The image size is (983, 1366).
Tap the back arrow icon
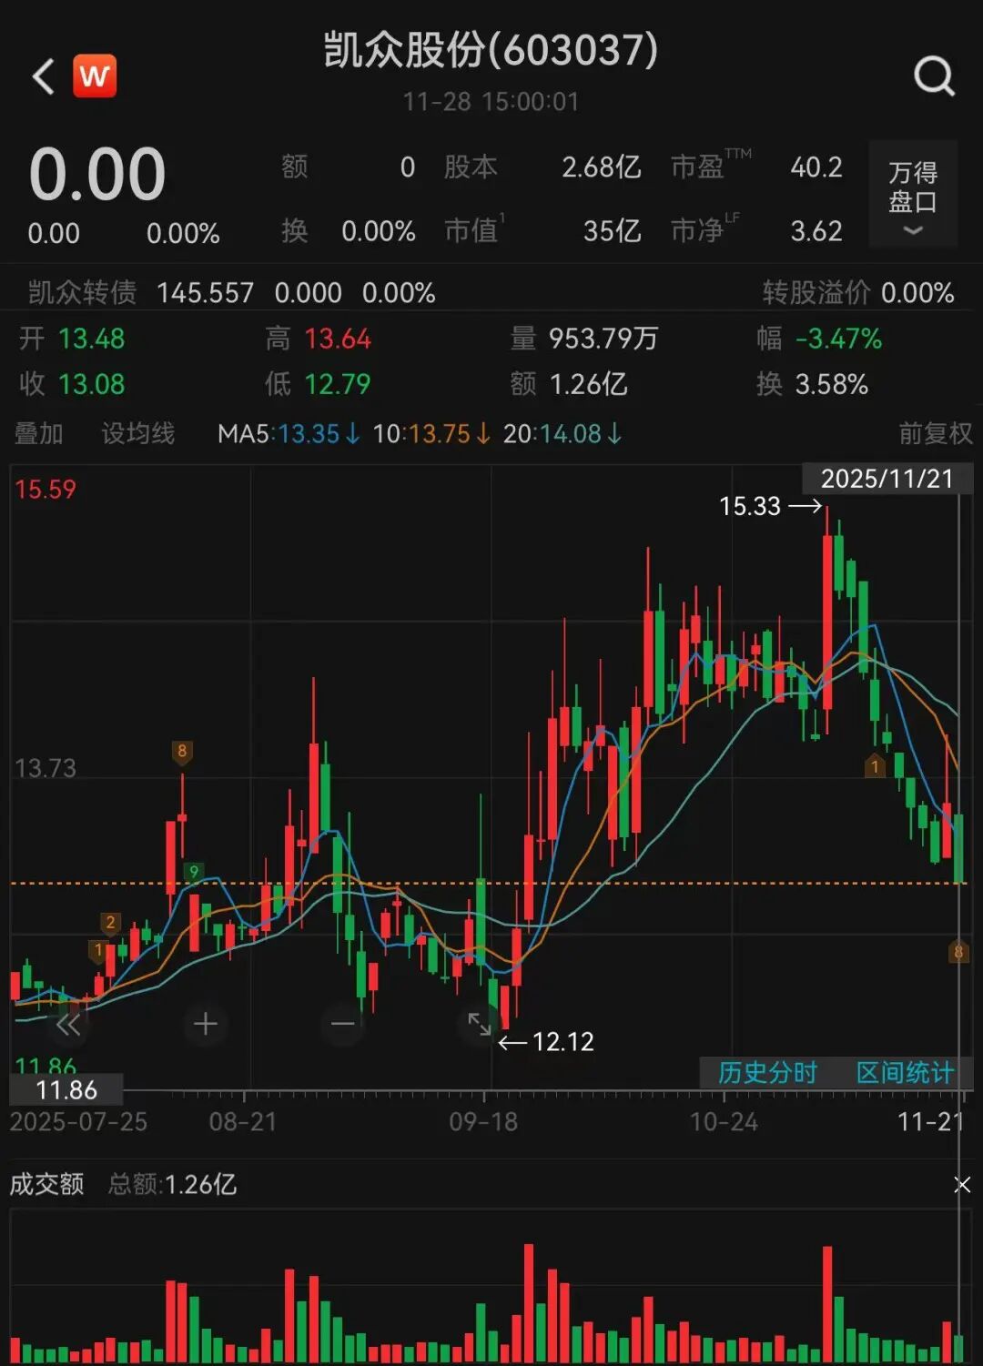coord(43,76)
